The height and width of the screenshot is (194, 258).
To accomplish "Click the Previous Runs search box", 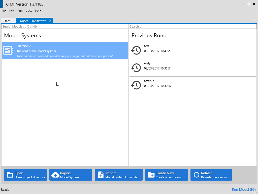I will [192, 27].
